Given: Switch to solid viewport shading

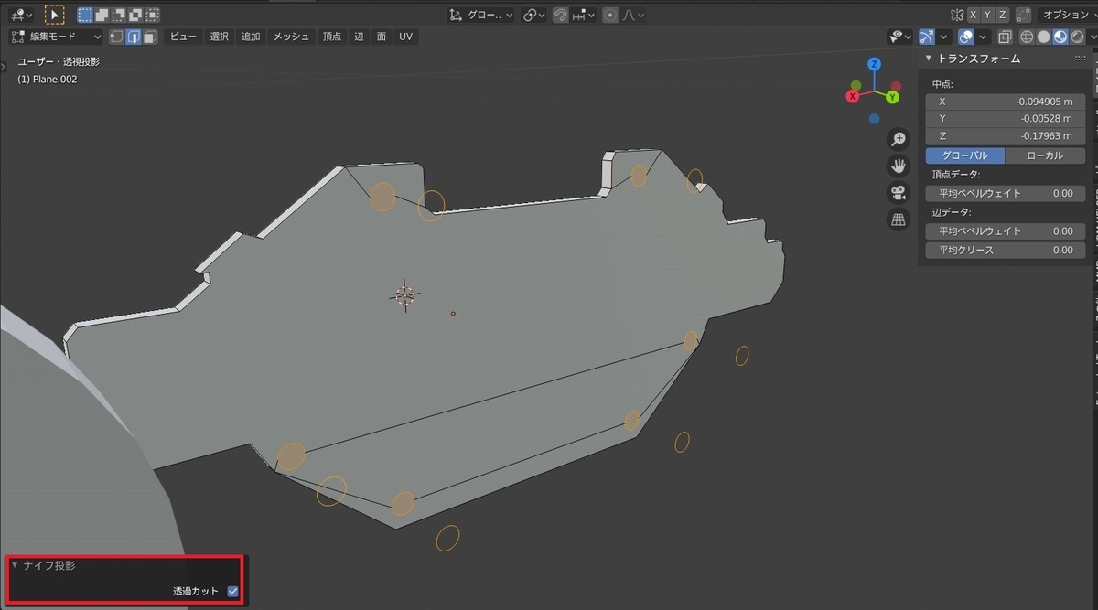Looking at the screenshot, I should click(1043, 37).
